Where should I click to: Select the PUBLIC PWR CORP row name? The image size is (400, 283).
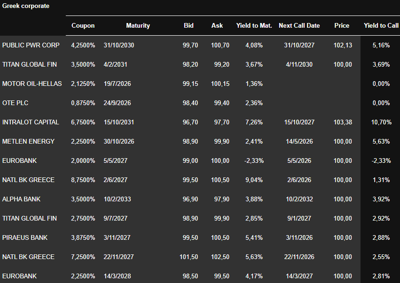point(31,45)
